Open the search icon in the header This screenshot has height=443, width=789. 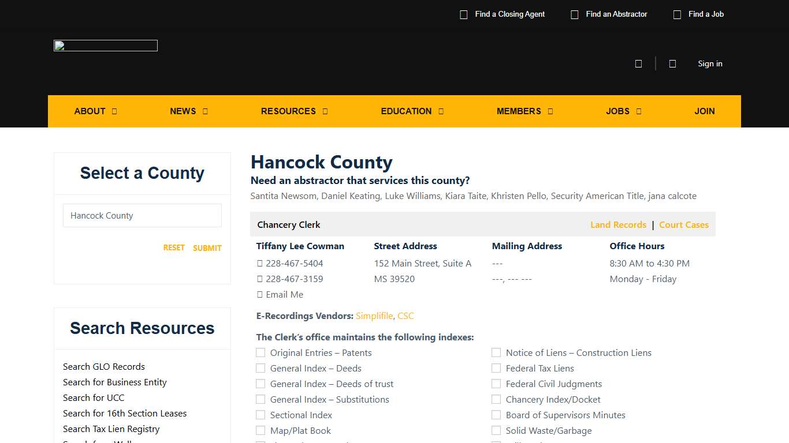[x=638, y=63]
